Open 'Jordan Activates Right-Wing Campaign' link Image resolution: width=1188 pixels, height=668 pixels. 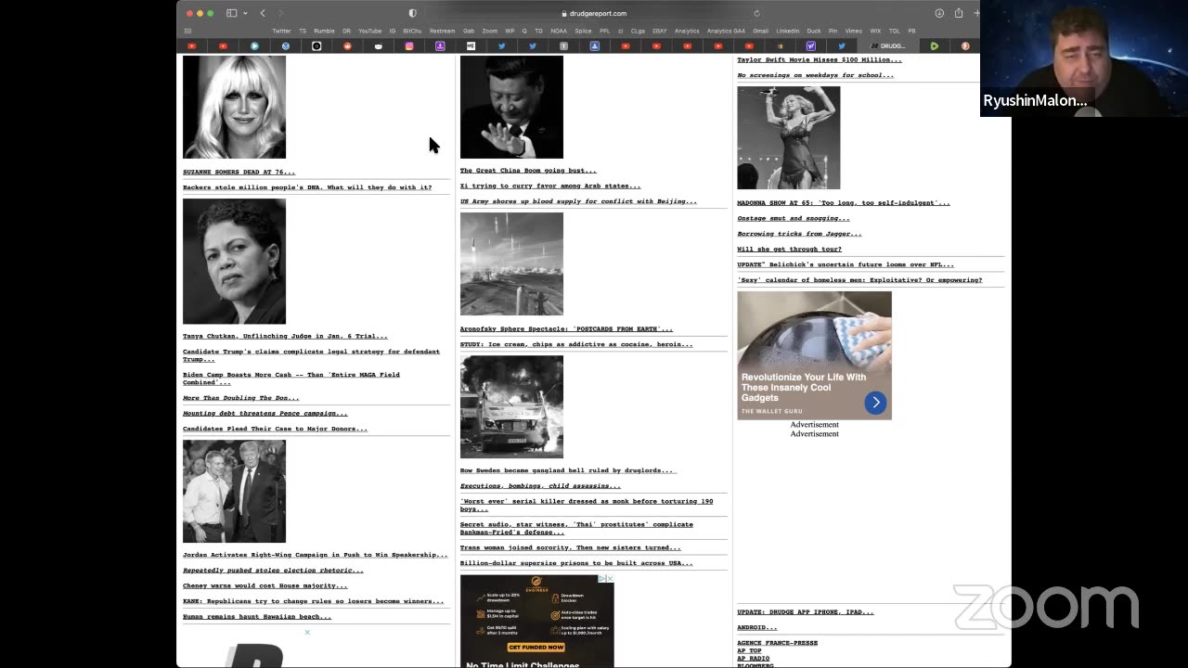(315, 555)
